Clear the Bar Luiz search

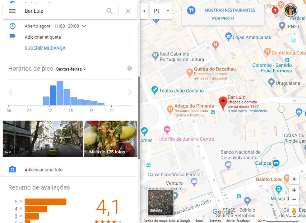(128, 11)
